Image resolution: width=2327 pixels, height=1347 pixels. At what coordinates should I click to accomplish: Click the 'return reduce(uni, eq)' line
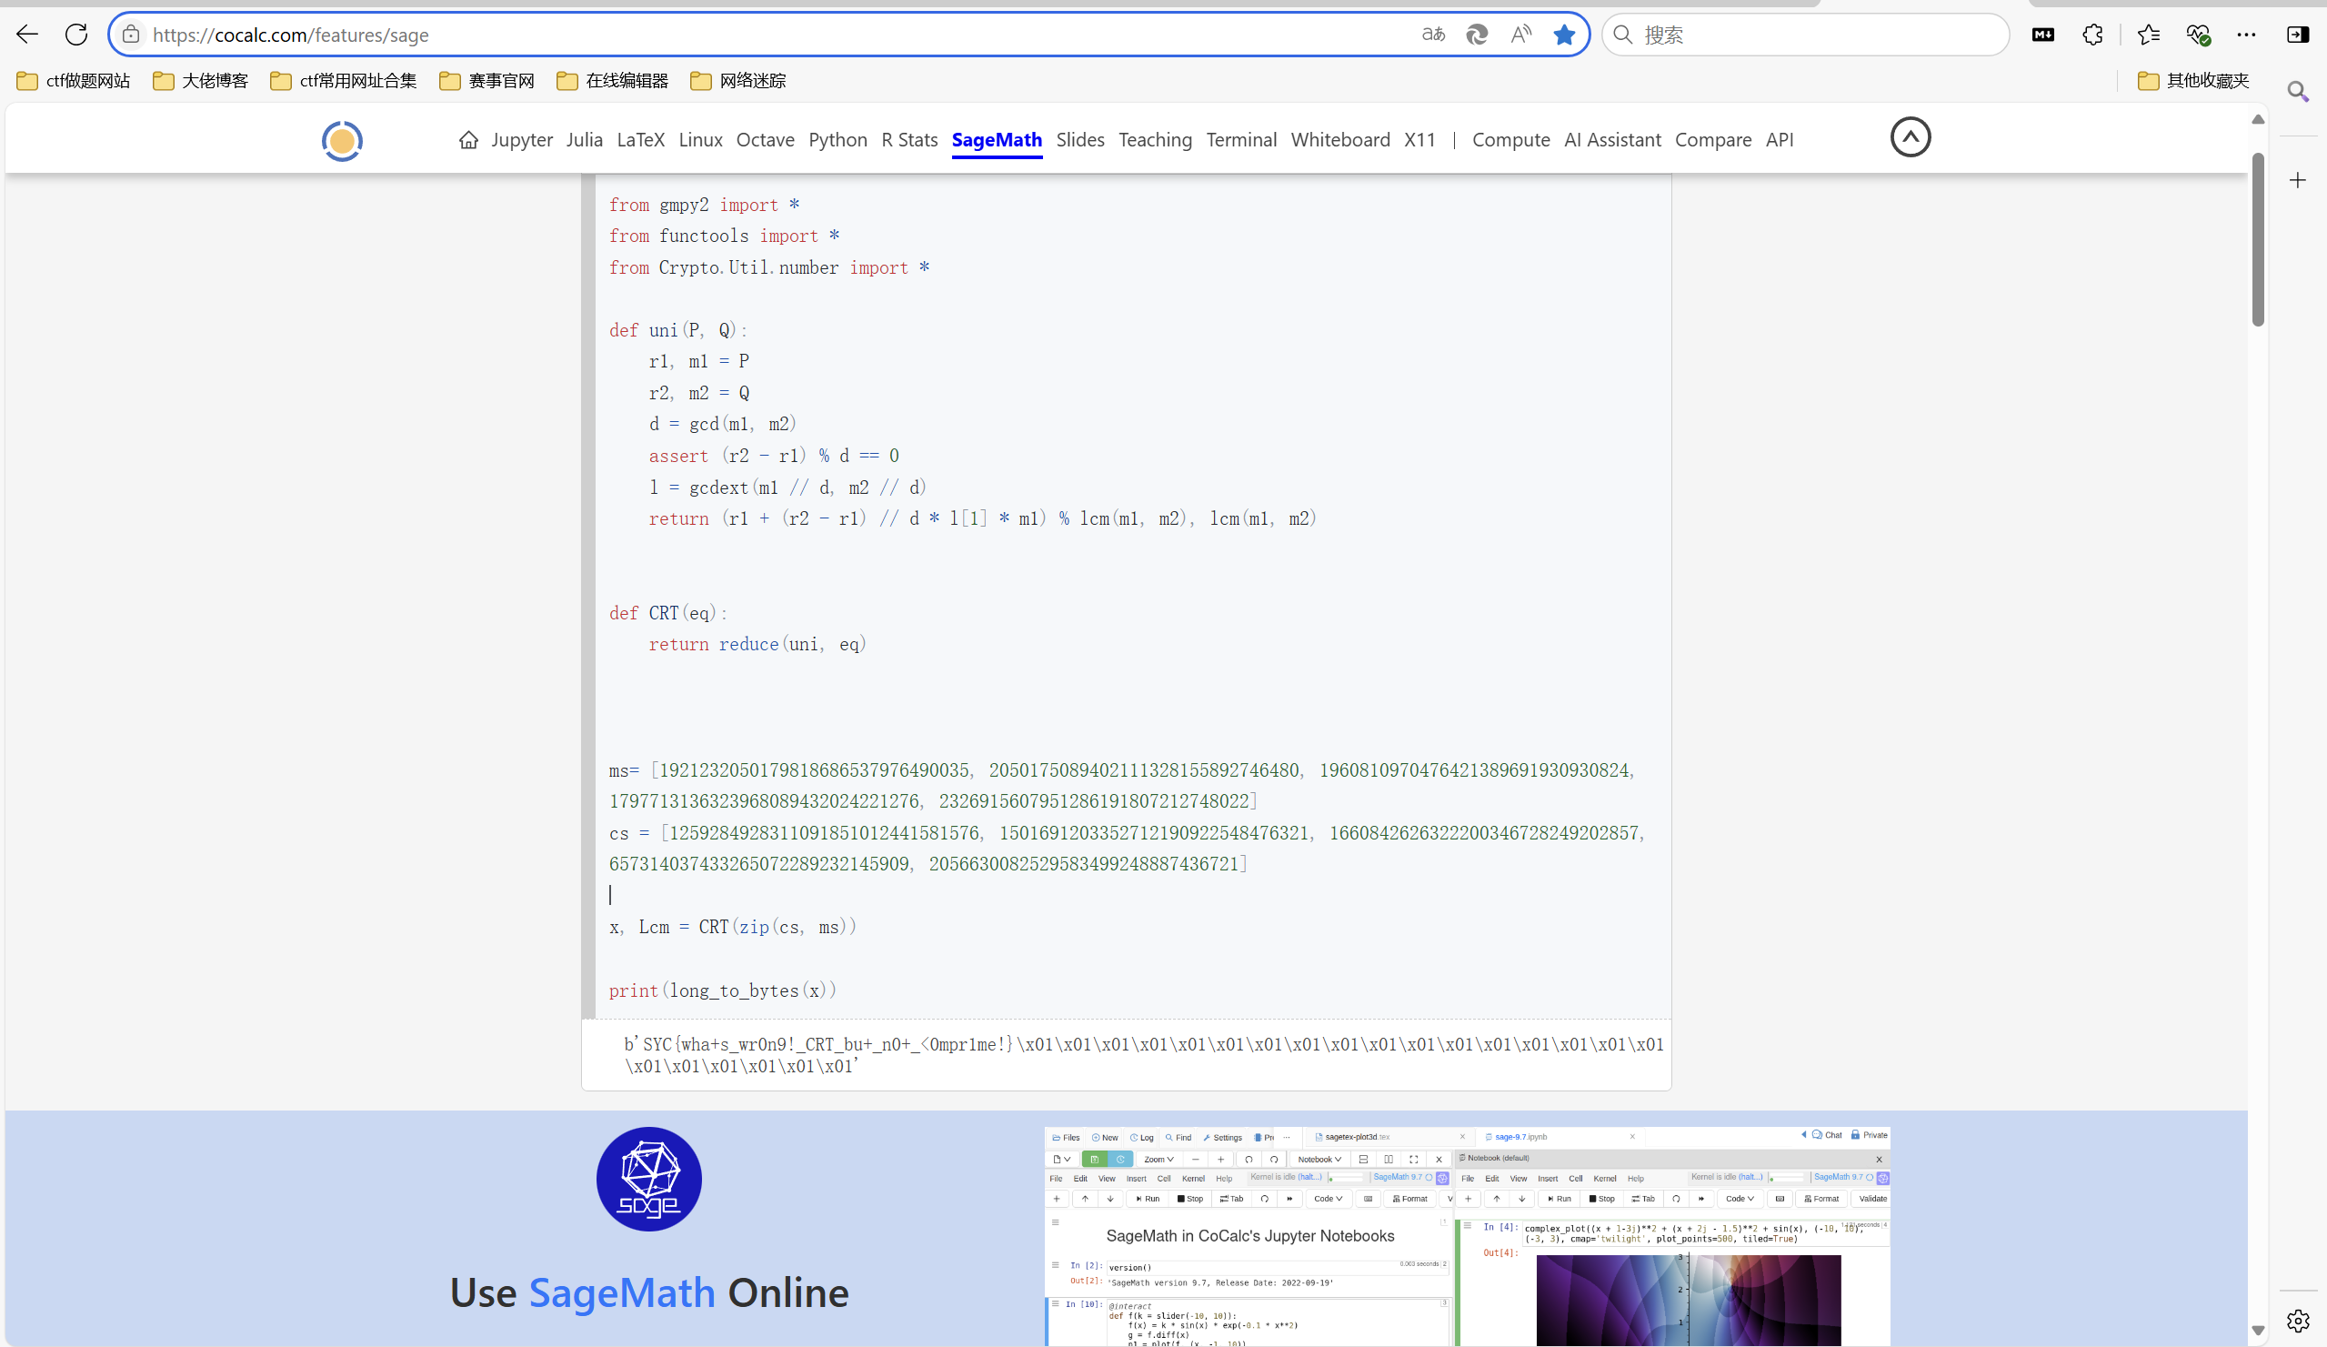(x=757, y=645)
